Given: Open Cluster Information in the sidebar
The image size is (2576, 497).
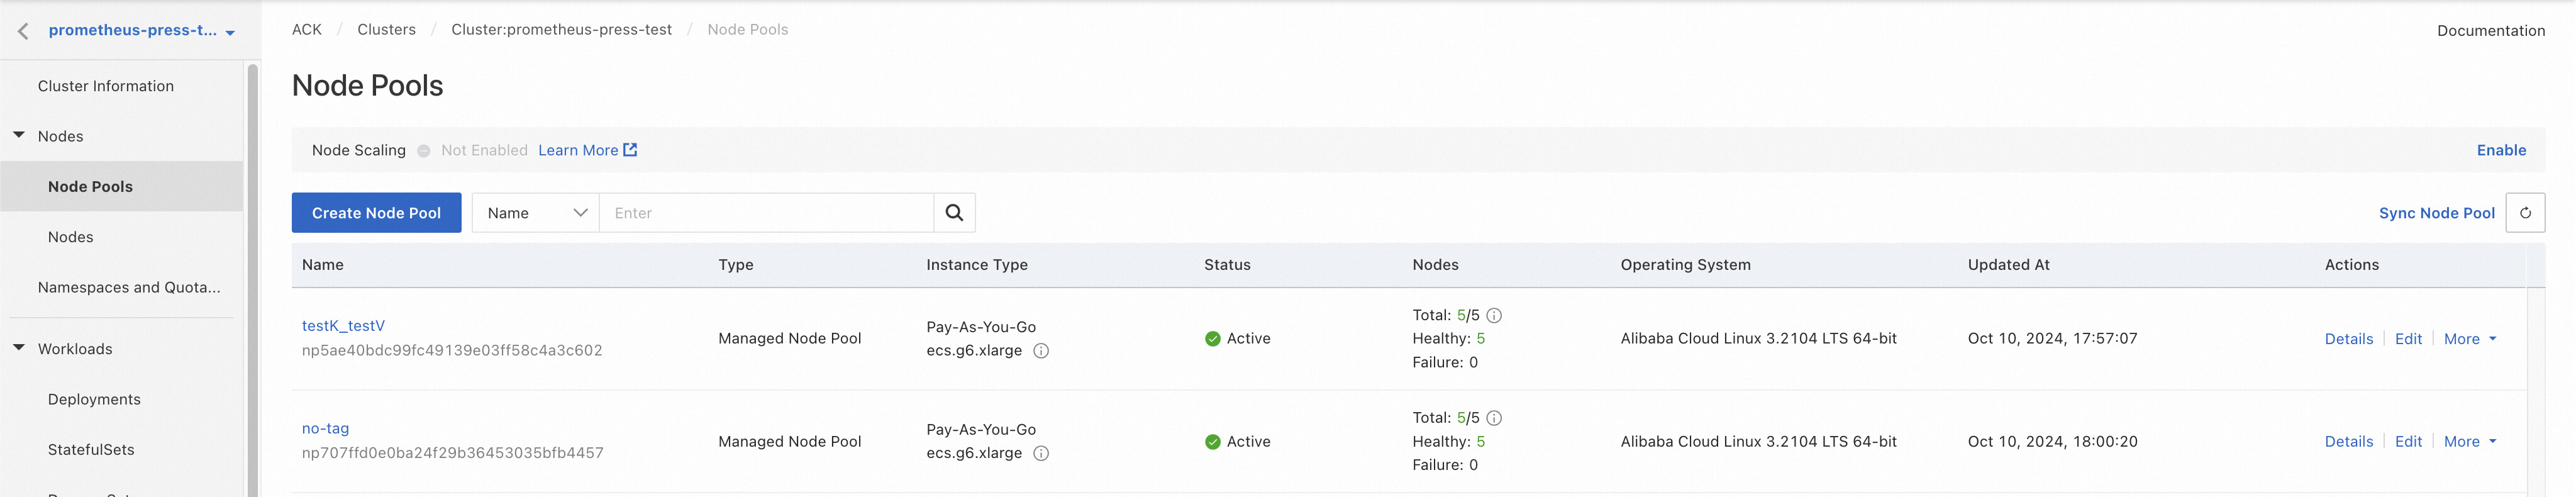Looking at the screenshot, I should 106,86.
